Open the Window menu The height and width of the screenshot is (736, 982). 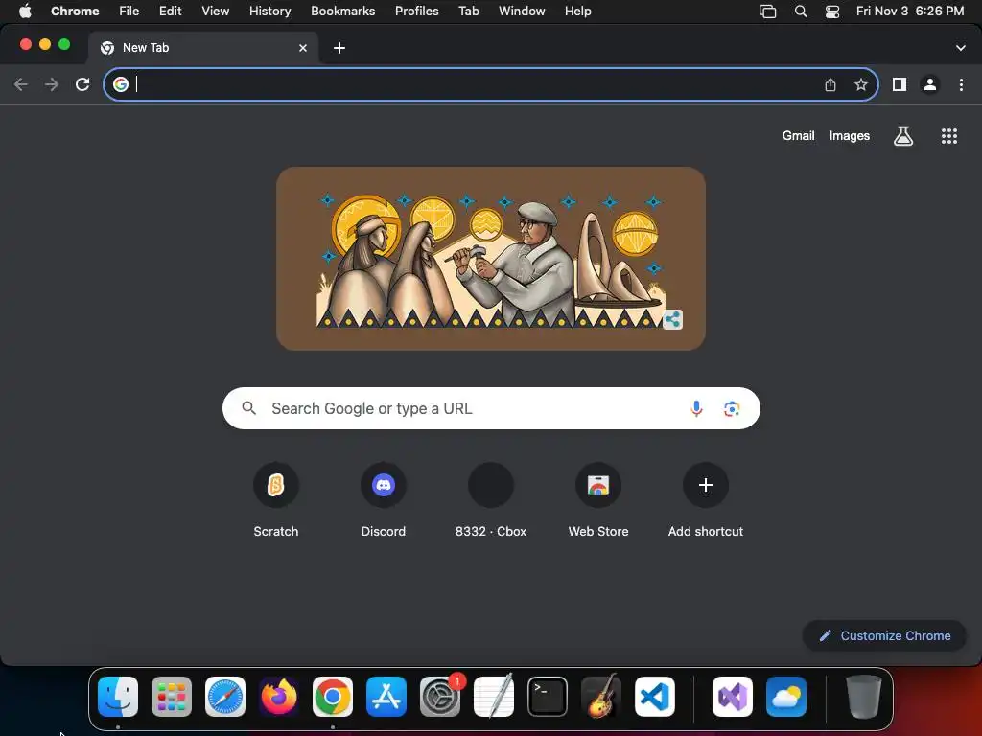[x=522, y=11]
